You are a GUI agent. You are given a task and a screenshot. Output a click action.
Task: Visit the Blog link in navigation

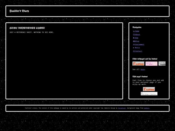pyautogui.click(x=136, y=41)
